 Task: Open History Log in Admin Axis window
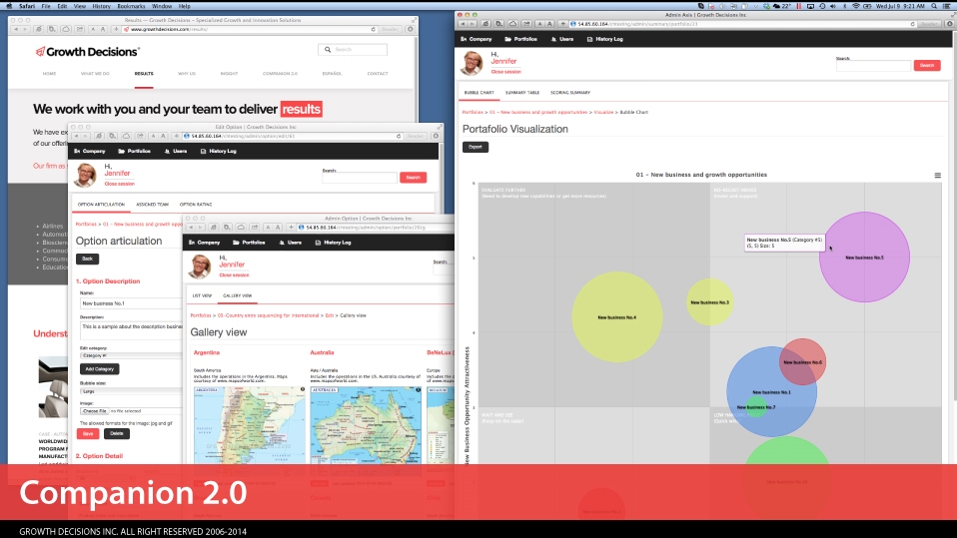tap(604, 39)
